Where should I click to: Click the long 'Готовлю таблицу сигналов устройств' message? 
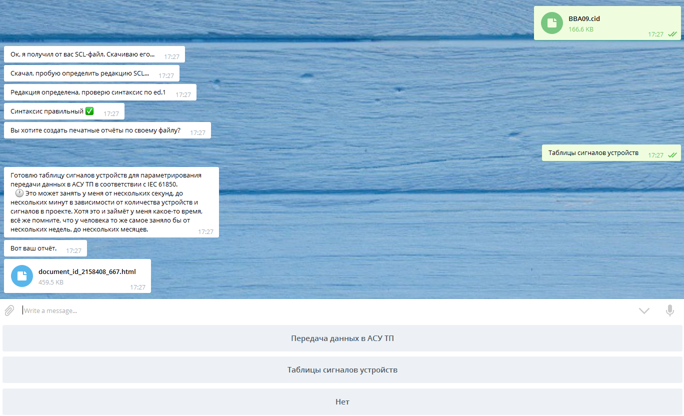click(111, 202)
